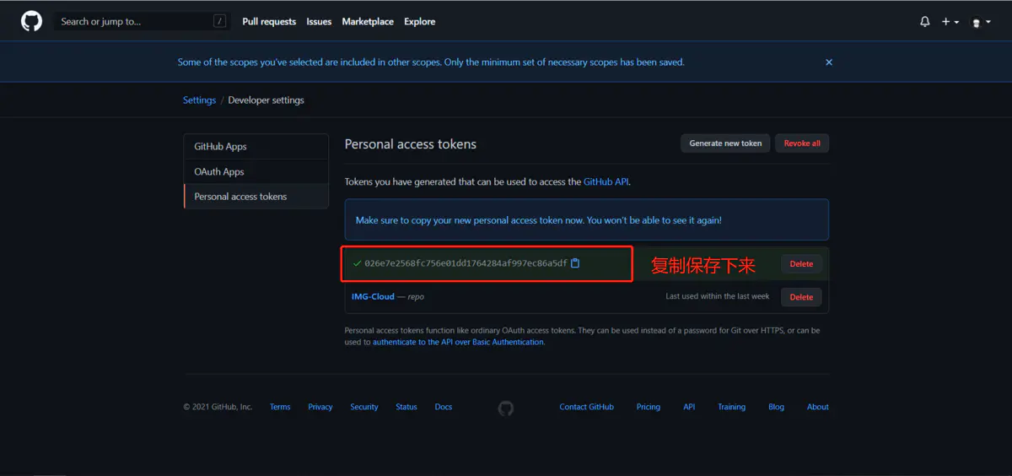
Task: Open the IMG-Cloud token link
Action: click(373, 297)
